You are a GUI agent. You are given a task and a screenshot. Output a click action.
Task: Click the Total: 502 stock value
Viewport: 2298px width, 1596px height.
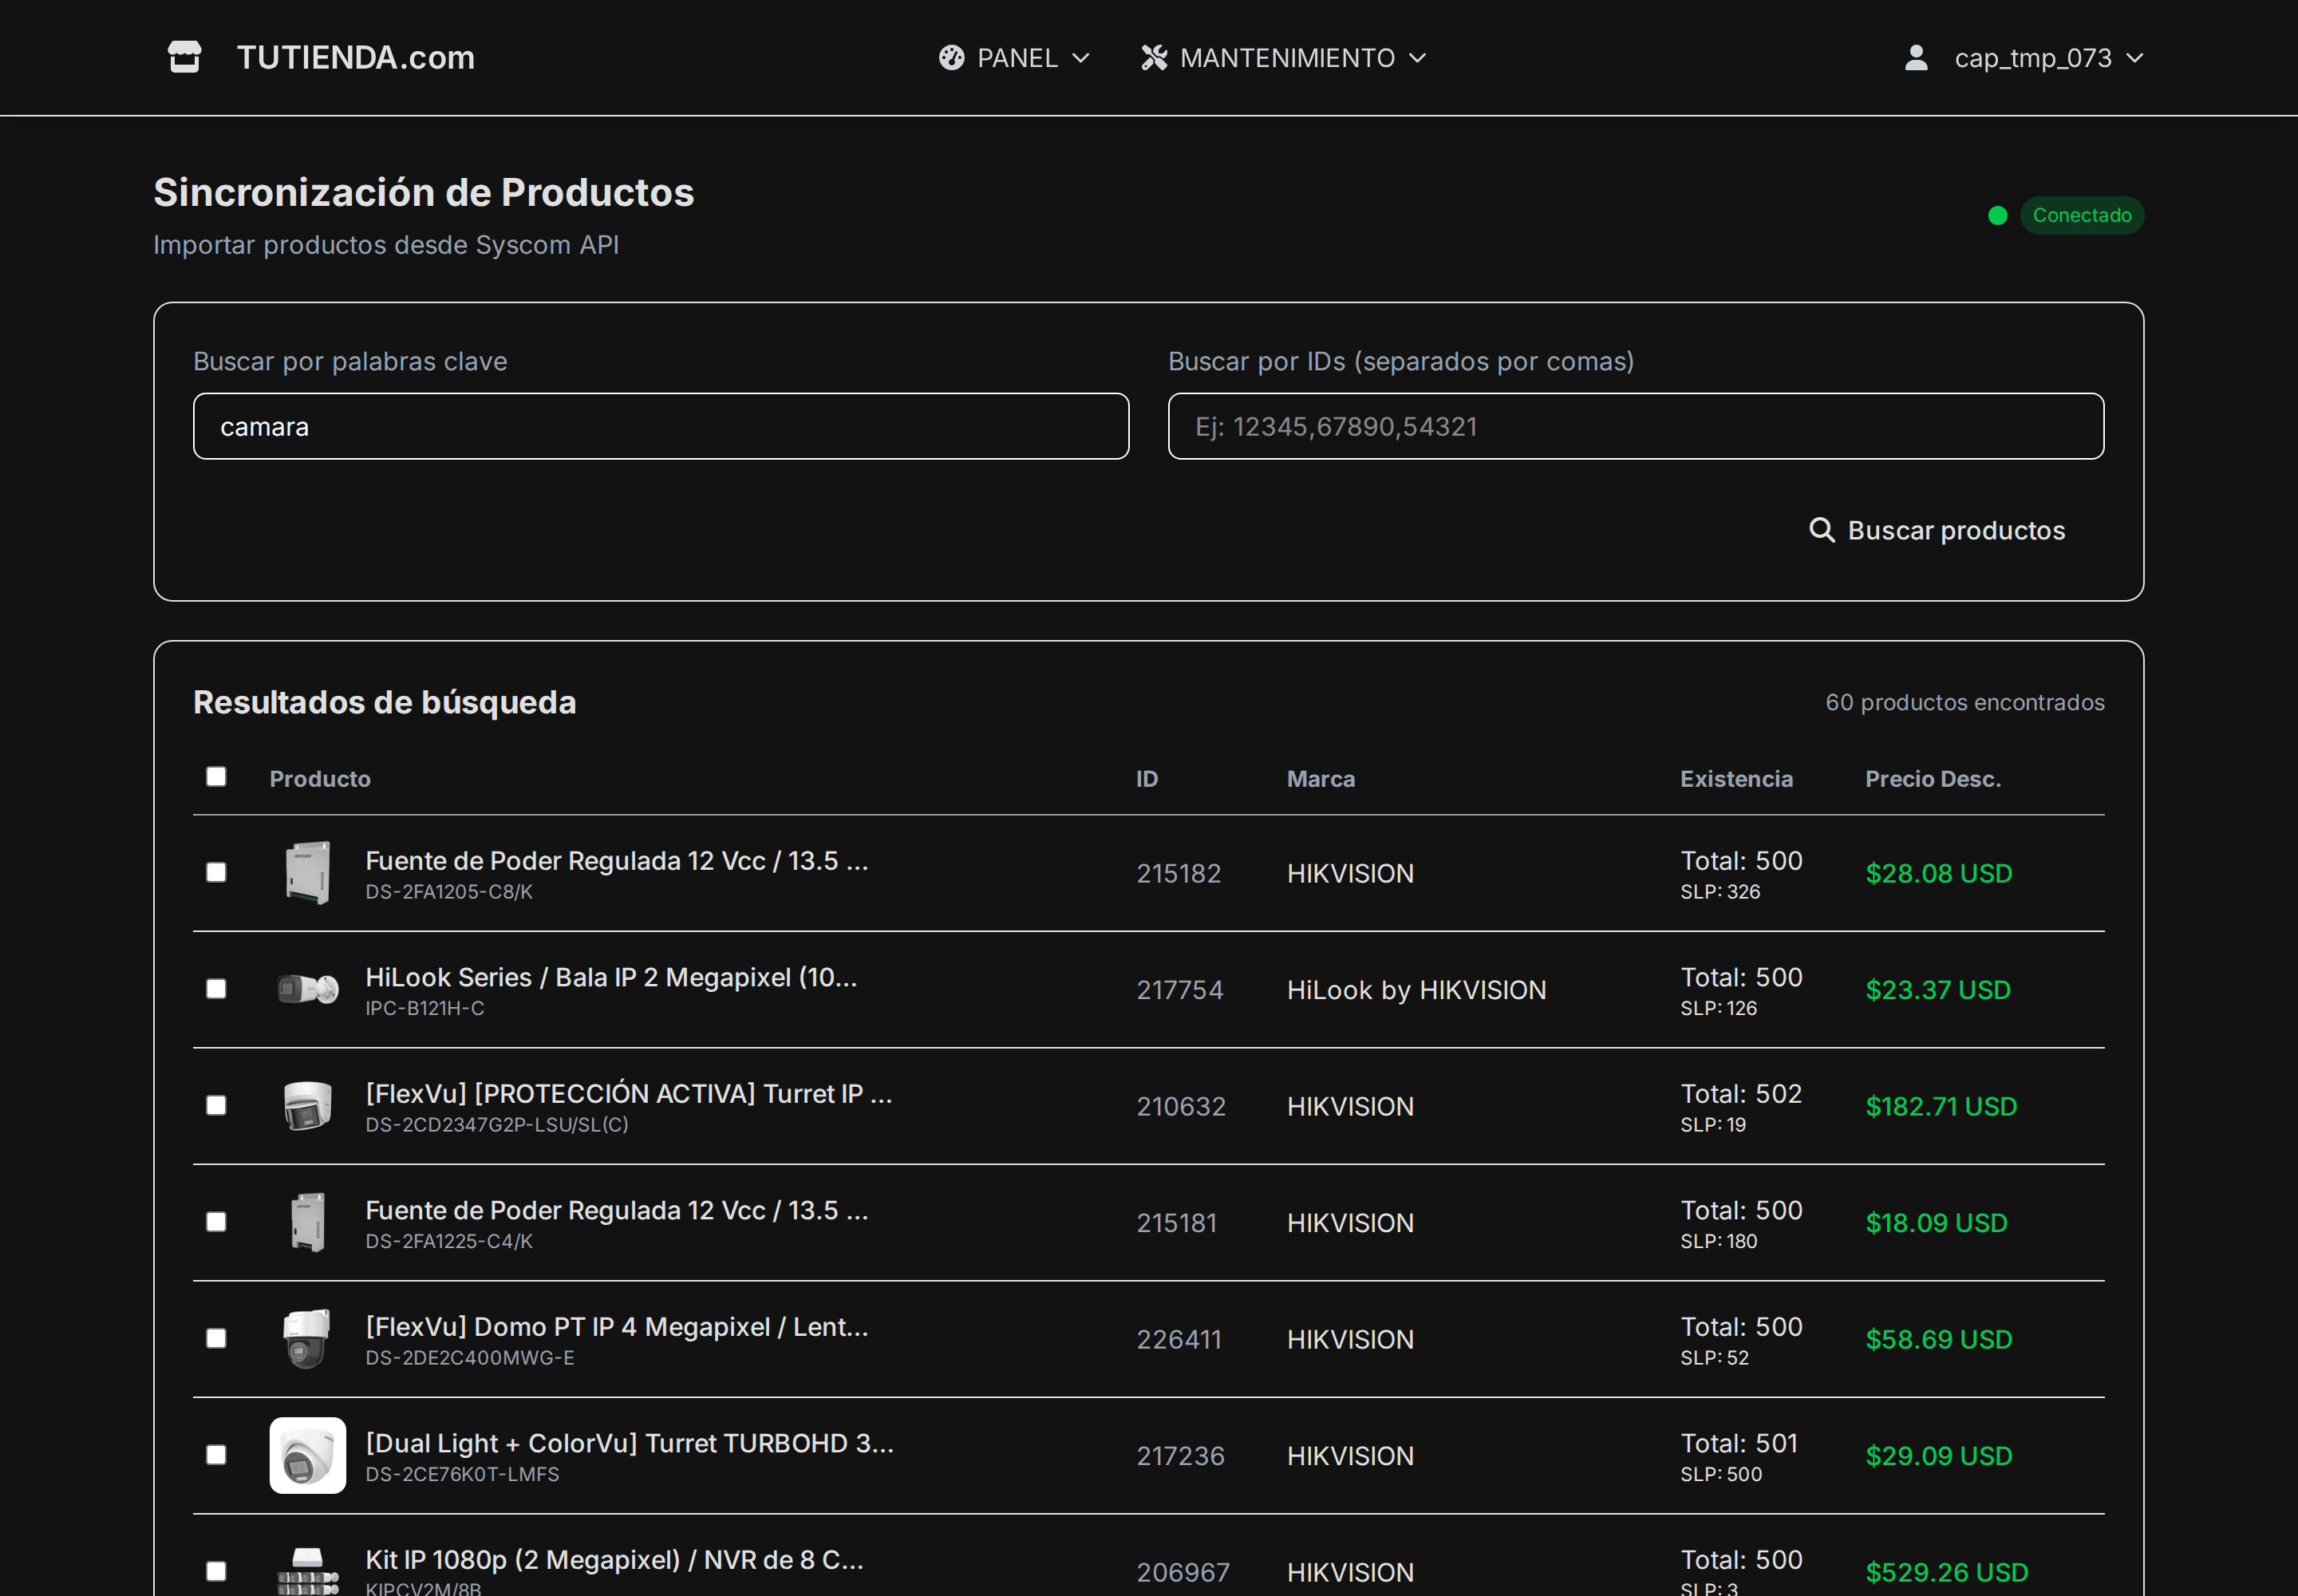coord(1741,1094)
